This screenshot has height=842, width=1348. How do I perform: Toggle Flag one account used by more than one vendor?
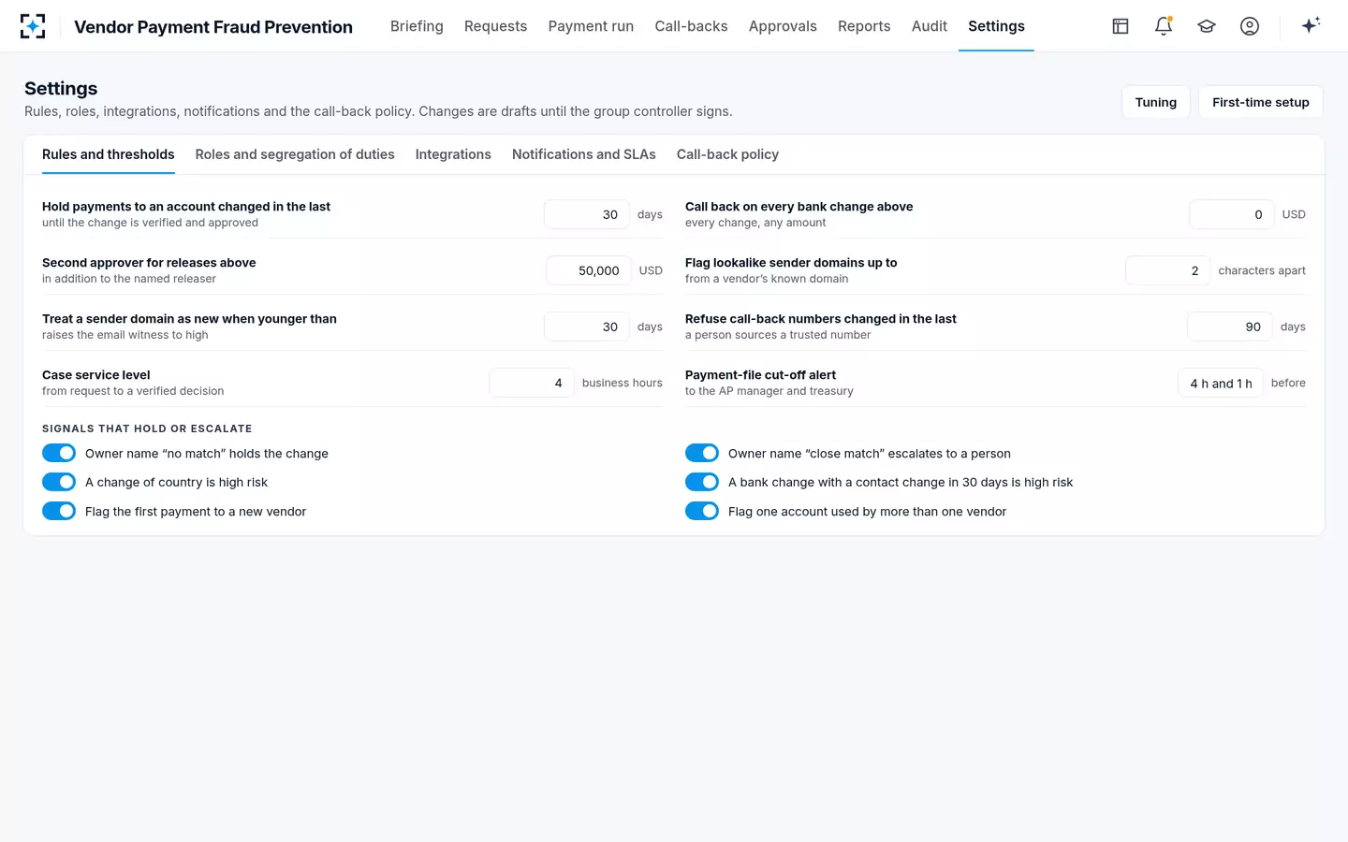point(702,512)
